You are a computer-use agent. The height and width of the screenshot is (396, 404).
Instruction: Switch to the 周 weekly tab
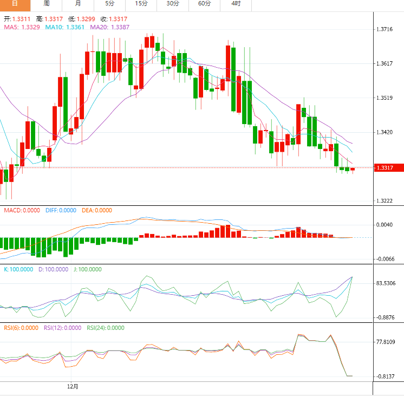point(47,5)
